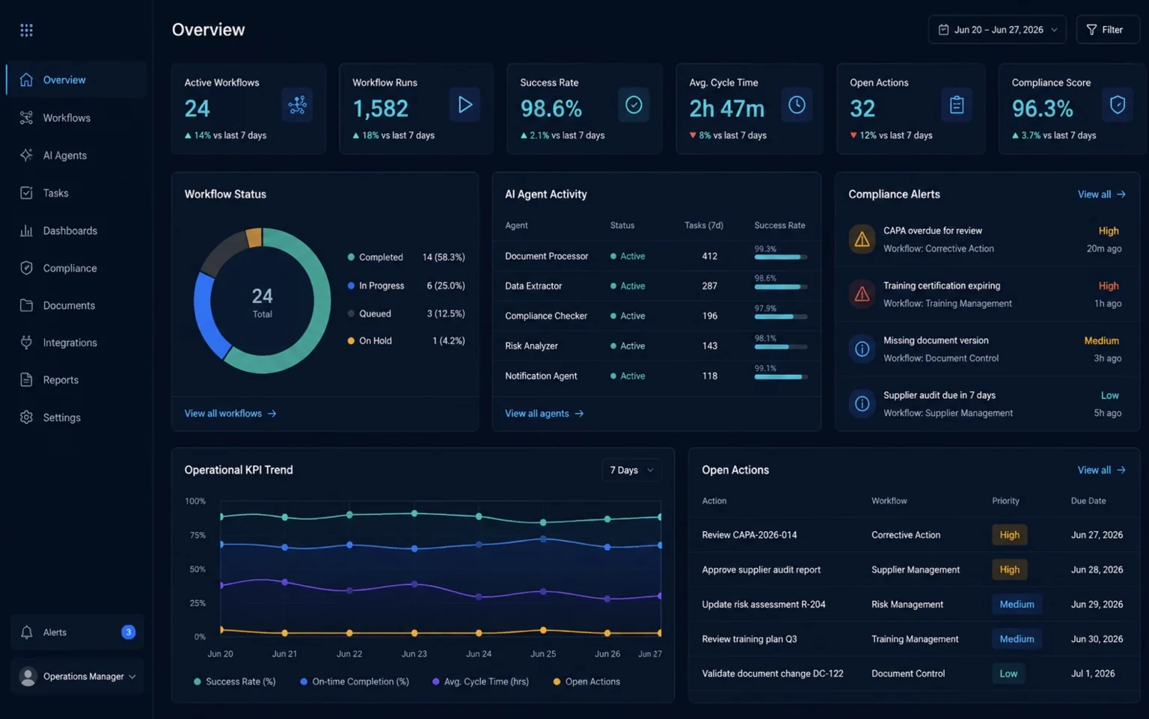Open Tasks in the sidebar

coord(76,193)
